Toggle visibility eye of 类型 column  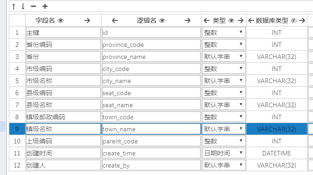(x=231, y=20)
